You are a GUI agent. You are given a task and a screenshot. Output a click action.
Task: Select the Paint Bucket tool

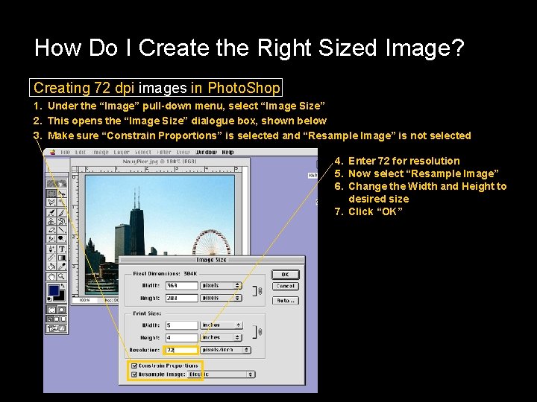(x=51, y=267)
